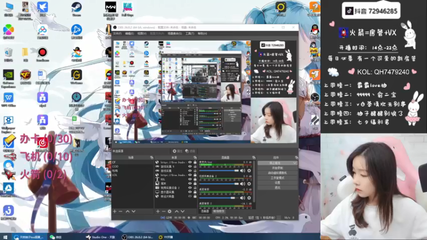The height and width of the screenshot is (240, 427).
Task: Open 编辑(E) menu in OBS
Action: tap(129, 34)
